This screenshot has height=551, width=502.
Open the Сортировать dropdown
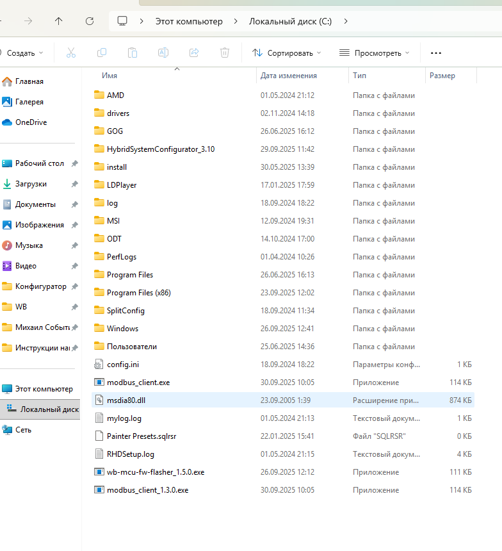tap(287, 53)
